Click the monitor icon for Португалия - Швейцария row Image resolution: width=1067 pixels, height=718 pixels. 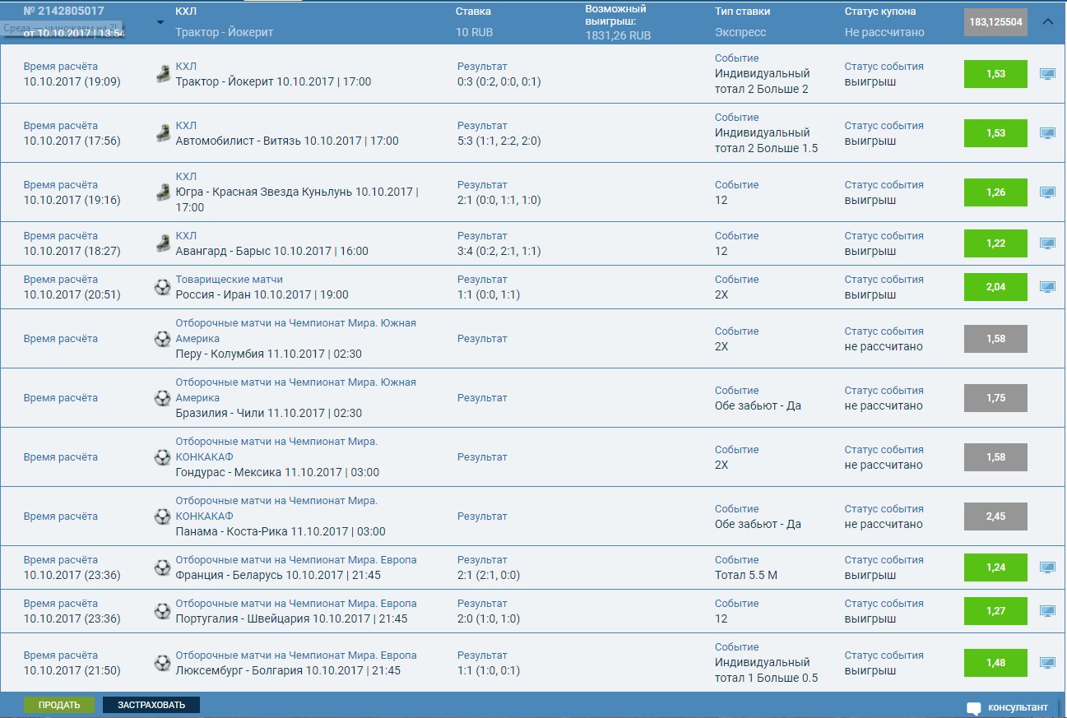[1046, 611]
